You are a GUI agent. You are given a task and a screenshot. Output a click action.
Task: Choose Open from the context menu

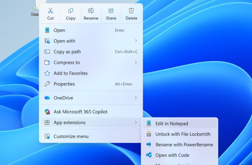tap(91, 30)
